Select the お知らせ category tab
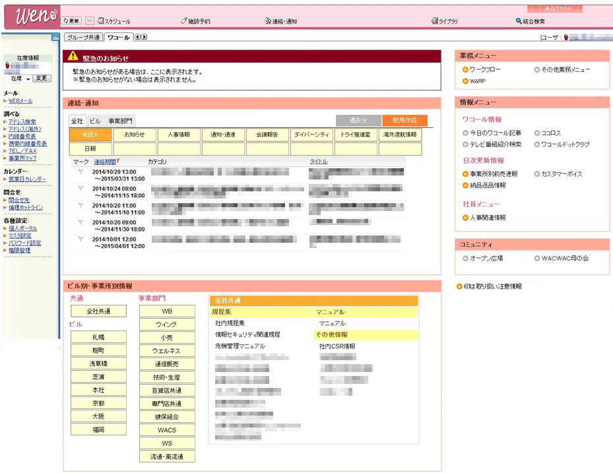 (135, 135)
